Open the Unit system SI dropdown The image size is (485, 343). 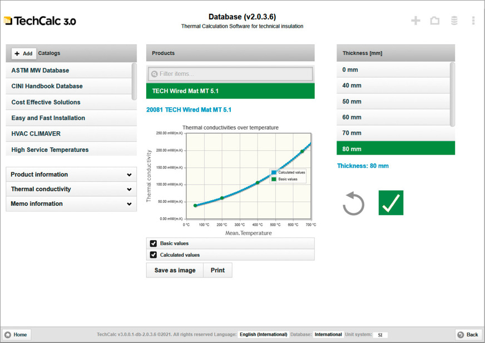[x=380, y=335]
